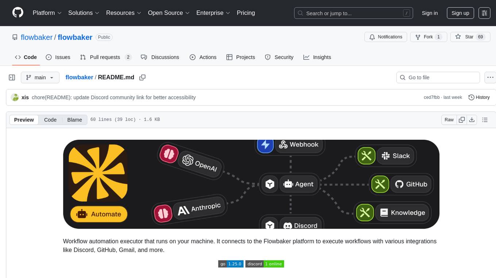This screenshot has width=496, height=278.
Task: Click the search magnifier icon in header
Action: pos(301,13)
